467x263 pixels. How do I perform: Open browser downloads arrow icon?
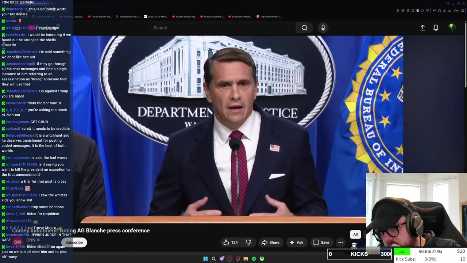[449, 11]
